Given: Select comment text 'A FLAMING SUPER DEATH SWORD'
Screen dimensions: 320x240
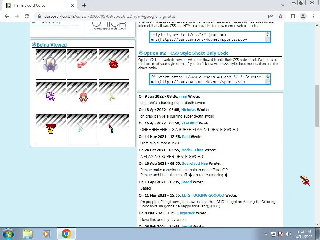Looking at the screenshot, I should coord(172,157).
